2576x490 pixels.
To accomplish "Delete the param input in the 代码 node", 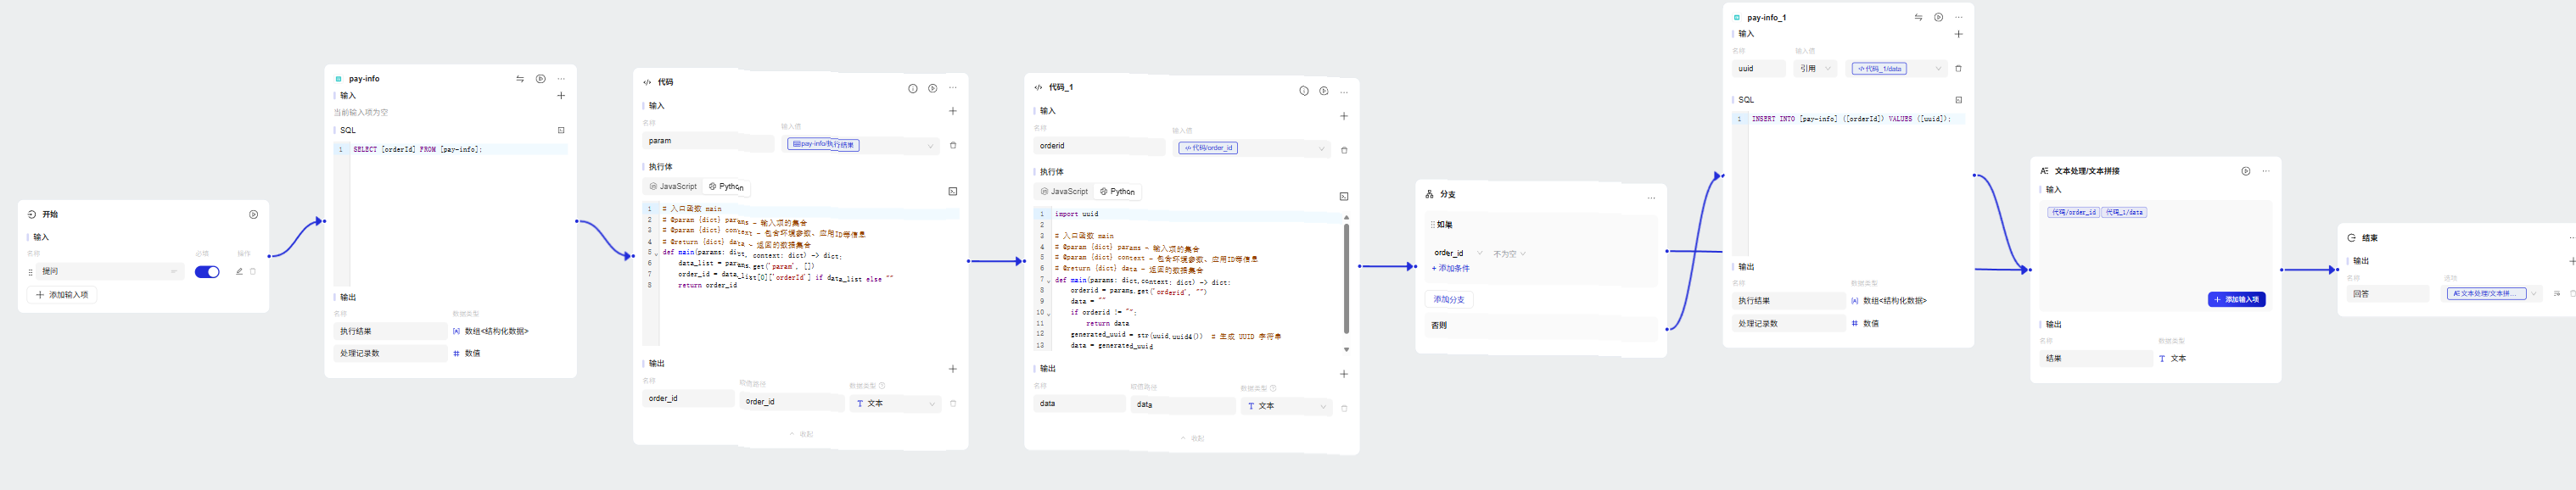I will click(953, 145).
